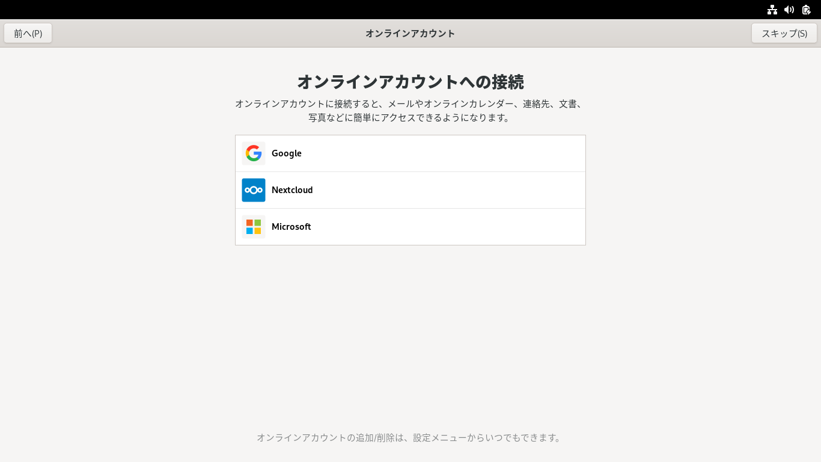Click the Google logo icon
This screenshot has width=821, height=462.
[x=254, y=153]
